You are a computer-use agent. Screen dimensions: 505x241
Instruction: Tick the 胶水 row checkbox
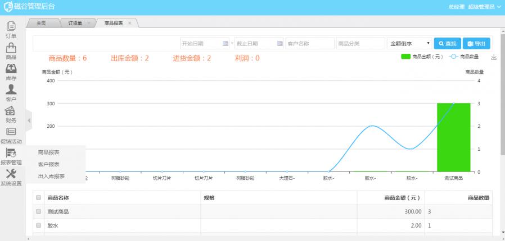pos(39,225)
